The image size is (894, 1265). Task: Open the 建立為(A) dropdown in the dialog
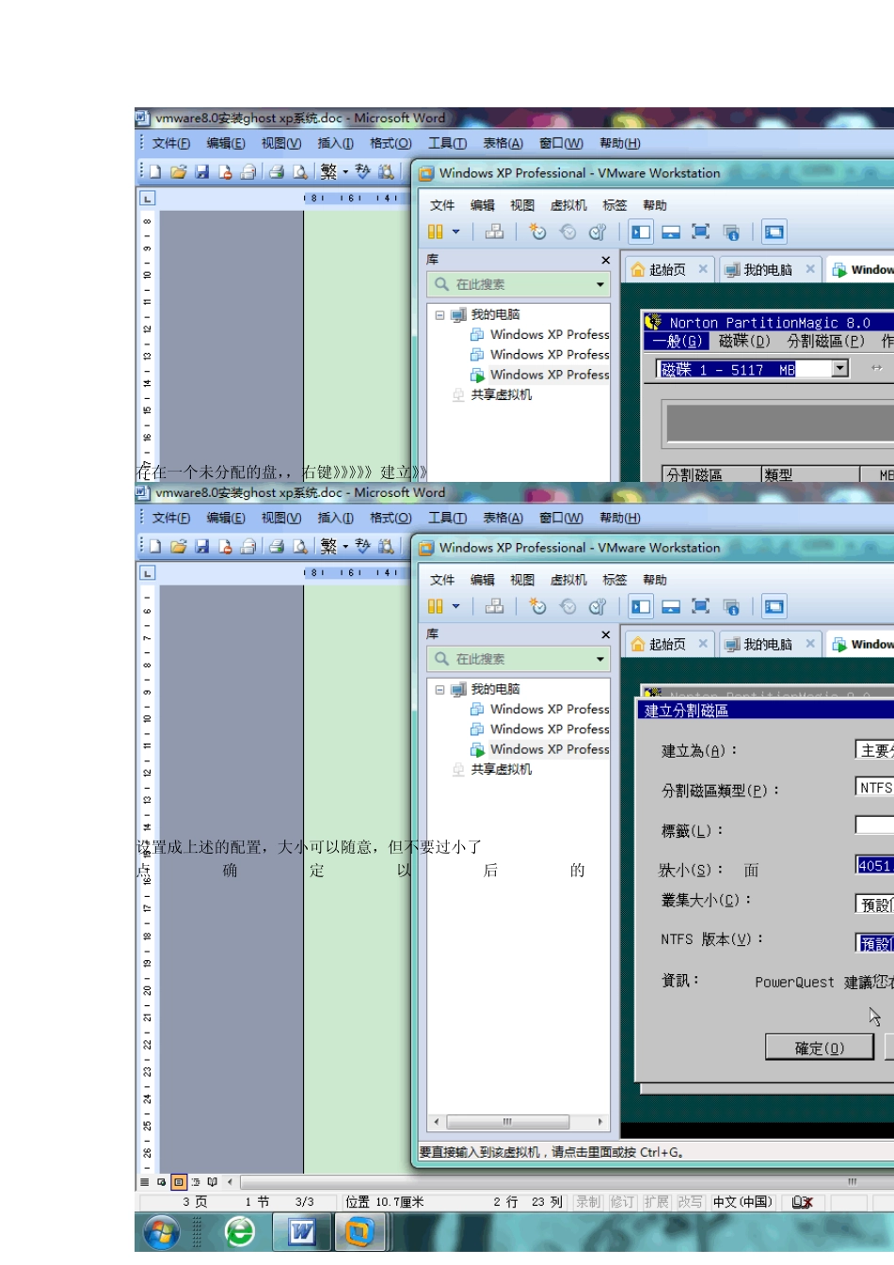coord(874,750)
